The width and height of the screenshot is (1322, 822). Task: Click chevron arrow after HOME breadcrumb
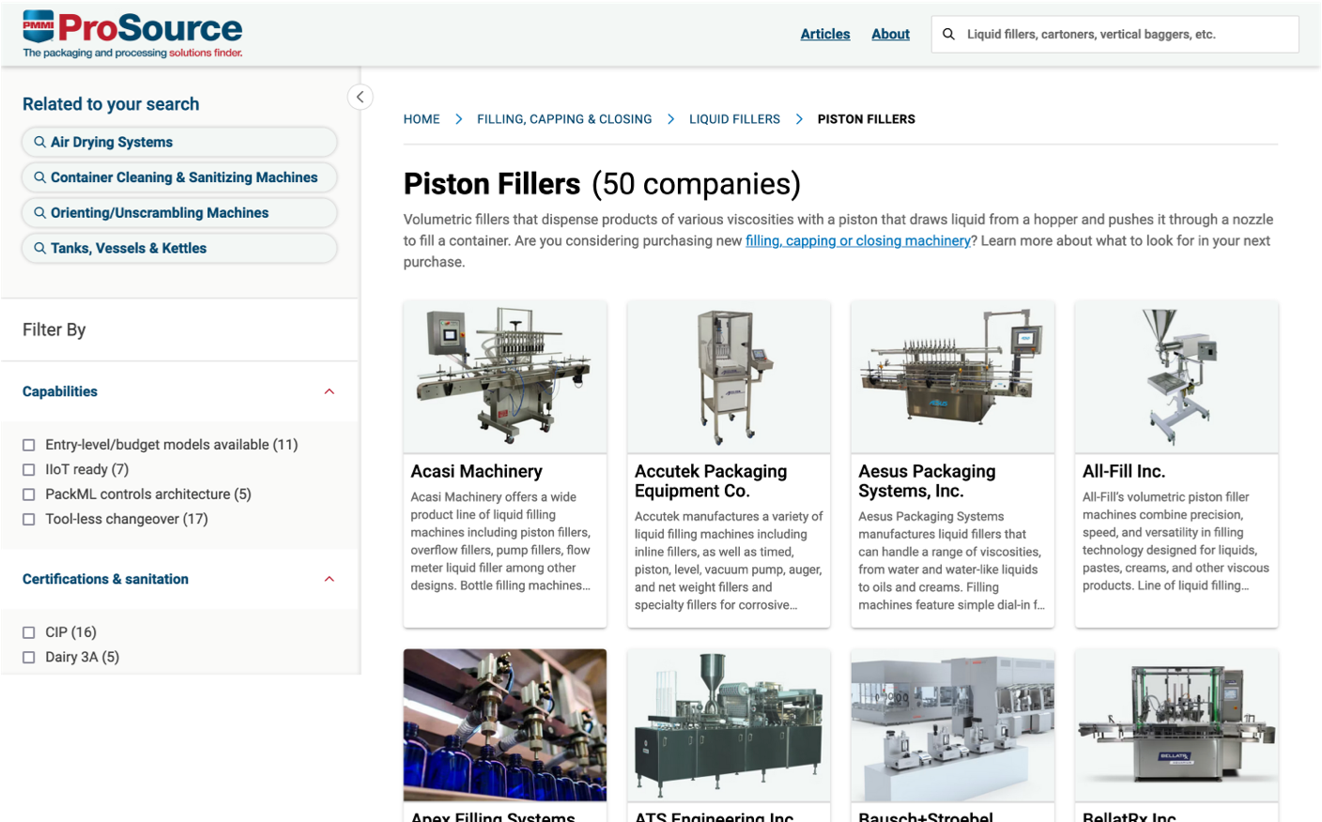click(x=458, y=119)
